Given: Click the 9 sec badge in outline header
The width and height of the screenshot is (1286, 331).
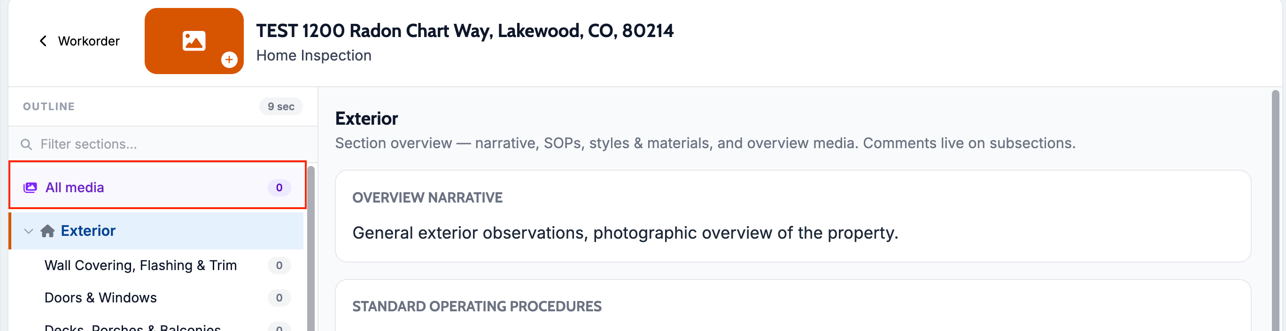Looking at the screenshot, I should click(x=280, y=106).
